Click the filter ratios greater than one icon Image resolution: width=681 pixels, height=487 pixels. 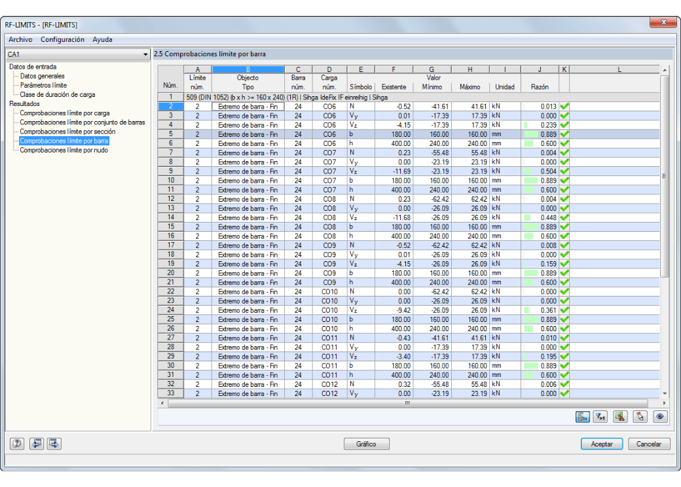[600, 417]
